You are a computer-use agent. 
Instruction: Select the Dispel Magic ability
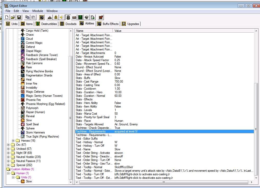click(34, 51)
